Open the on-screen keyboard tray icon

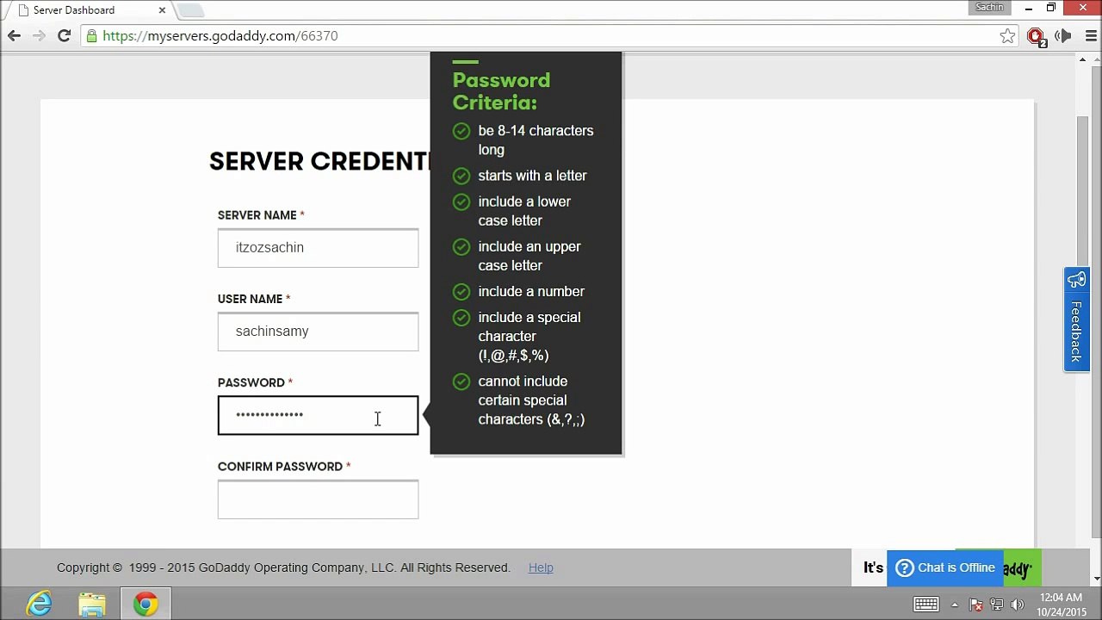(x=926, y=604)
